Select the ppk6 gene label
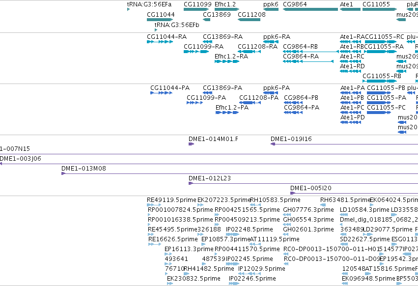This screenshot has height=286, width=418. click(x=271, y=4)
